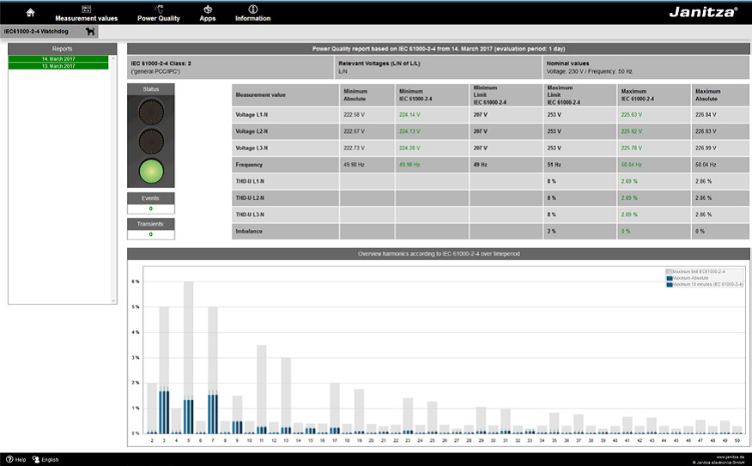Toggle Maximum limit IEC61000-2-4 legend swatch
This screenshot has height=466, width=752.
(669, 272)
